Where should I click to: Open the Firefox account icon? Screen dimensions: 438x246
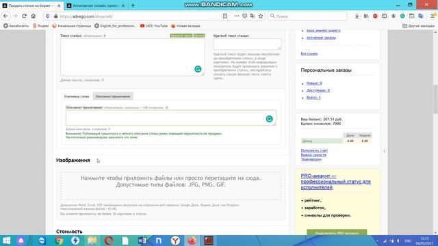click(394, 16)
